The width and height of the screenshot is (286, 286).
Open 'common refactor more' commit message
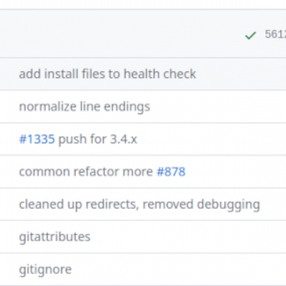pos(86,172)
